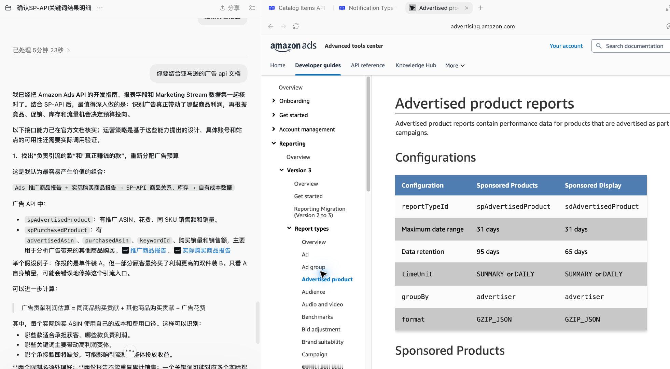Expand the More dropdown menu
The width and height of the screenshot is (670, 369).
click(x=455, y=66)
